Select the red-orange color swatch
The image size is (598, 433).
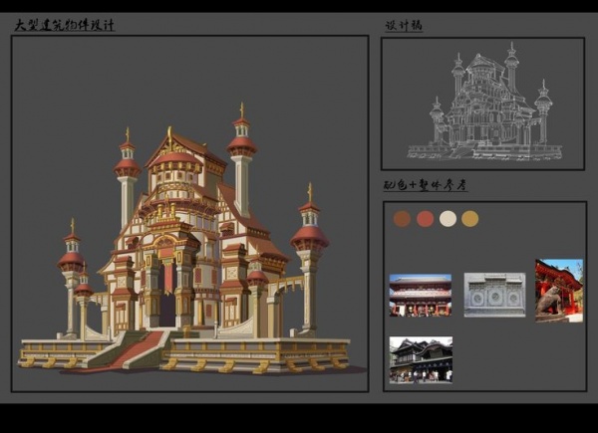click(425, 219)
